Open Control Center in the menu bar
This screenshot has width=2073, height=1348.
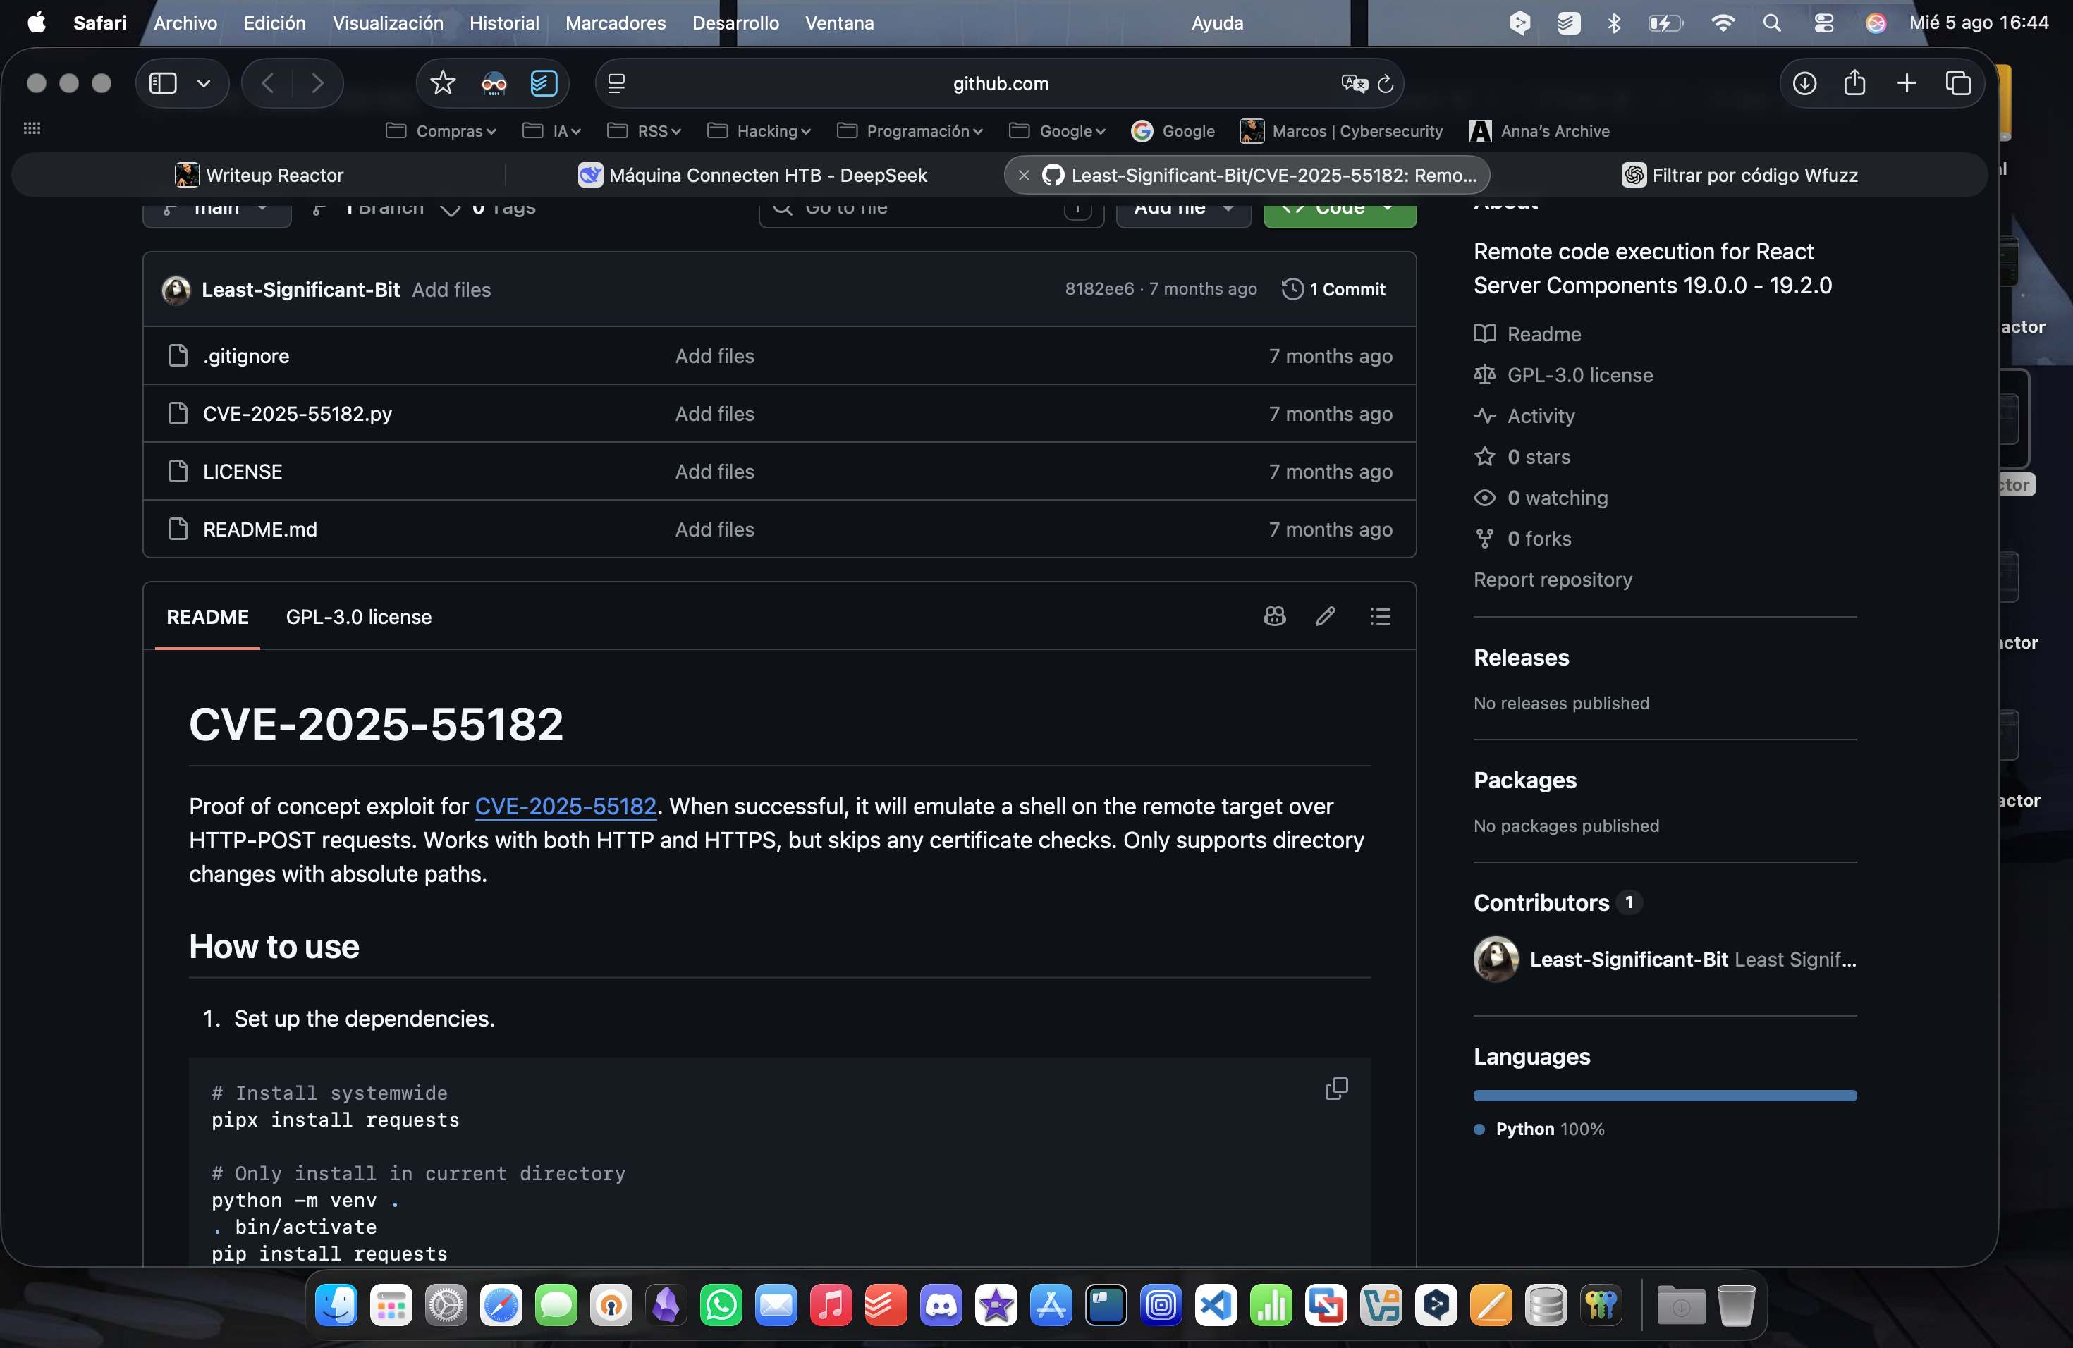click(1824, 23)
